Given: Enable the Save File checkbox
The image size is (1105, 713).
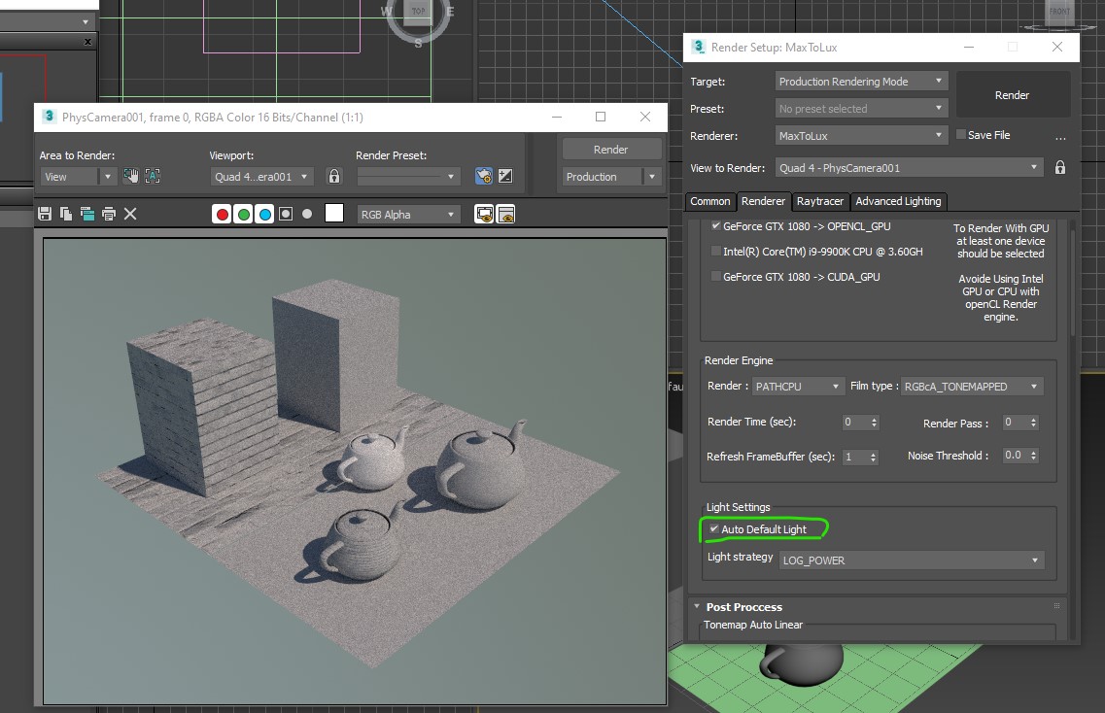Looking at the screenshot, I should click(961, 135).
